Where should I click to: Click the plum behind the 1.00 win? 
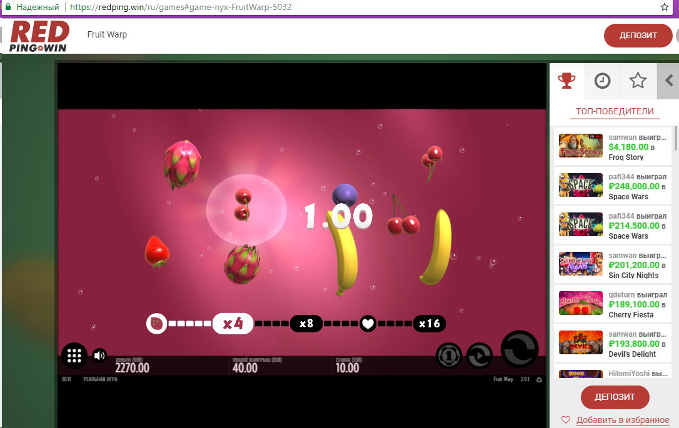click(345, 194)
